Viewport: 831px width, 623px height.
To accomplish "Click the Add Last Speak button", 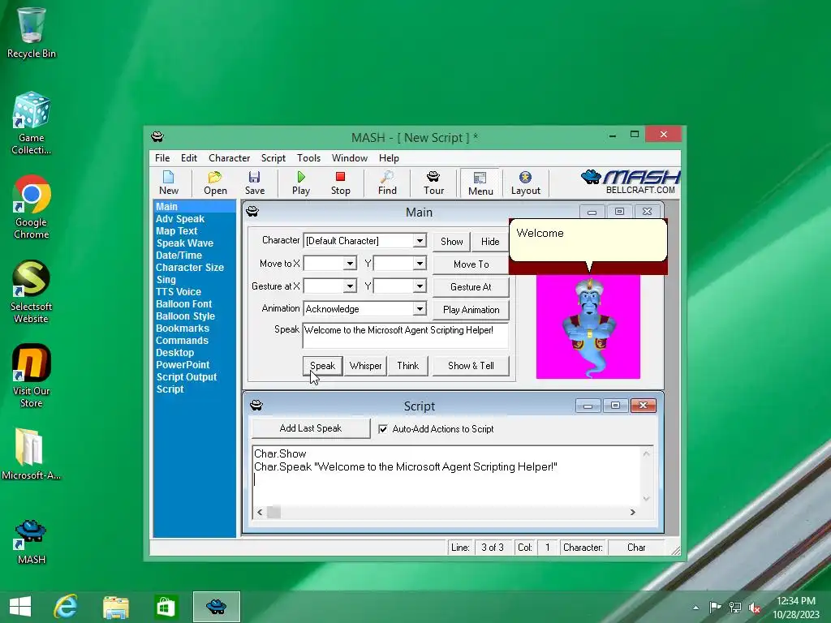I will [x=311, y=428].
